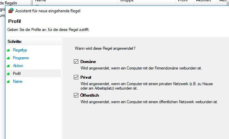The width and height of the screenshot is (229, 139).
Task: Click 'Geben Sie die Profile an' instruction text
Action: 48,30
